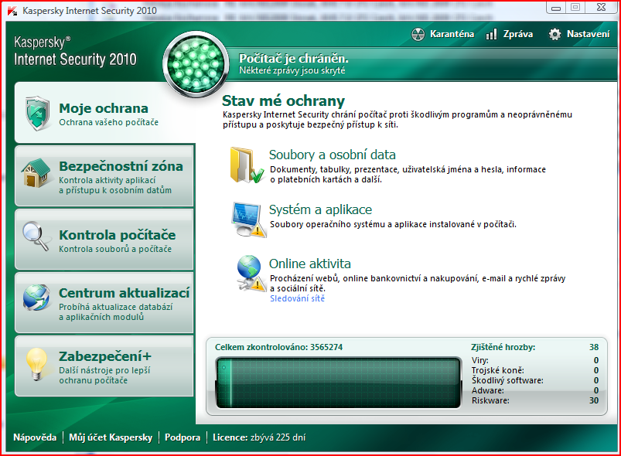
Task: Click the Online aktivita heading
Action: [309, 264]
